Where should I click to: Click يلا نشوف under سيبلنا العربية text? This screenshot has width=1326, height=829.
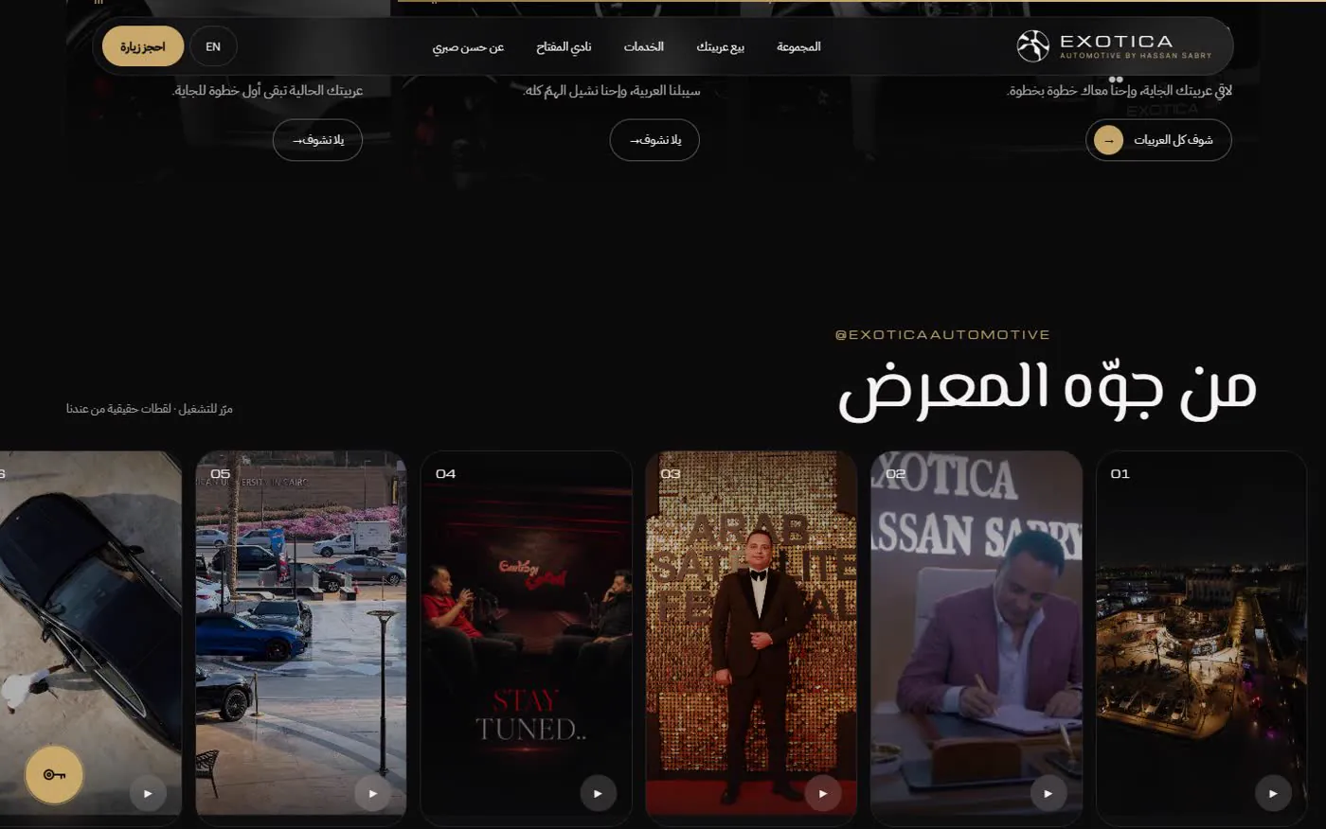tap(654, 140)
